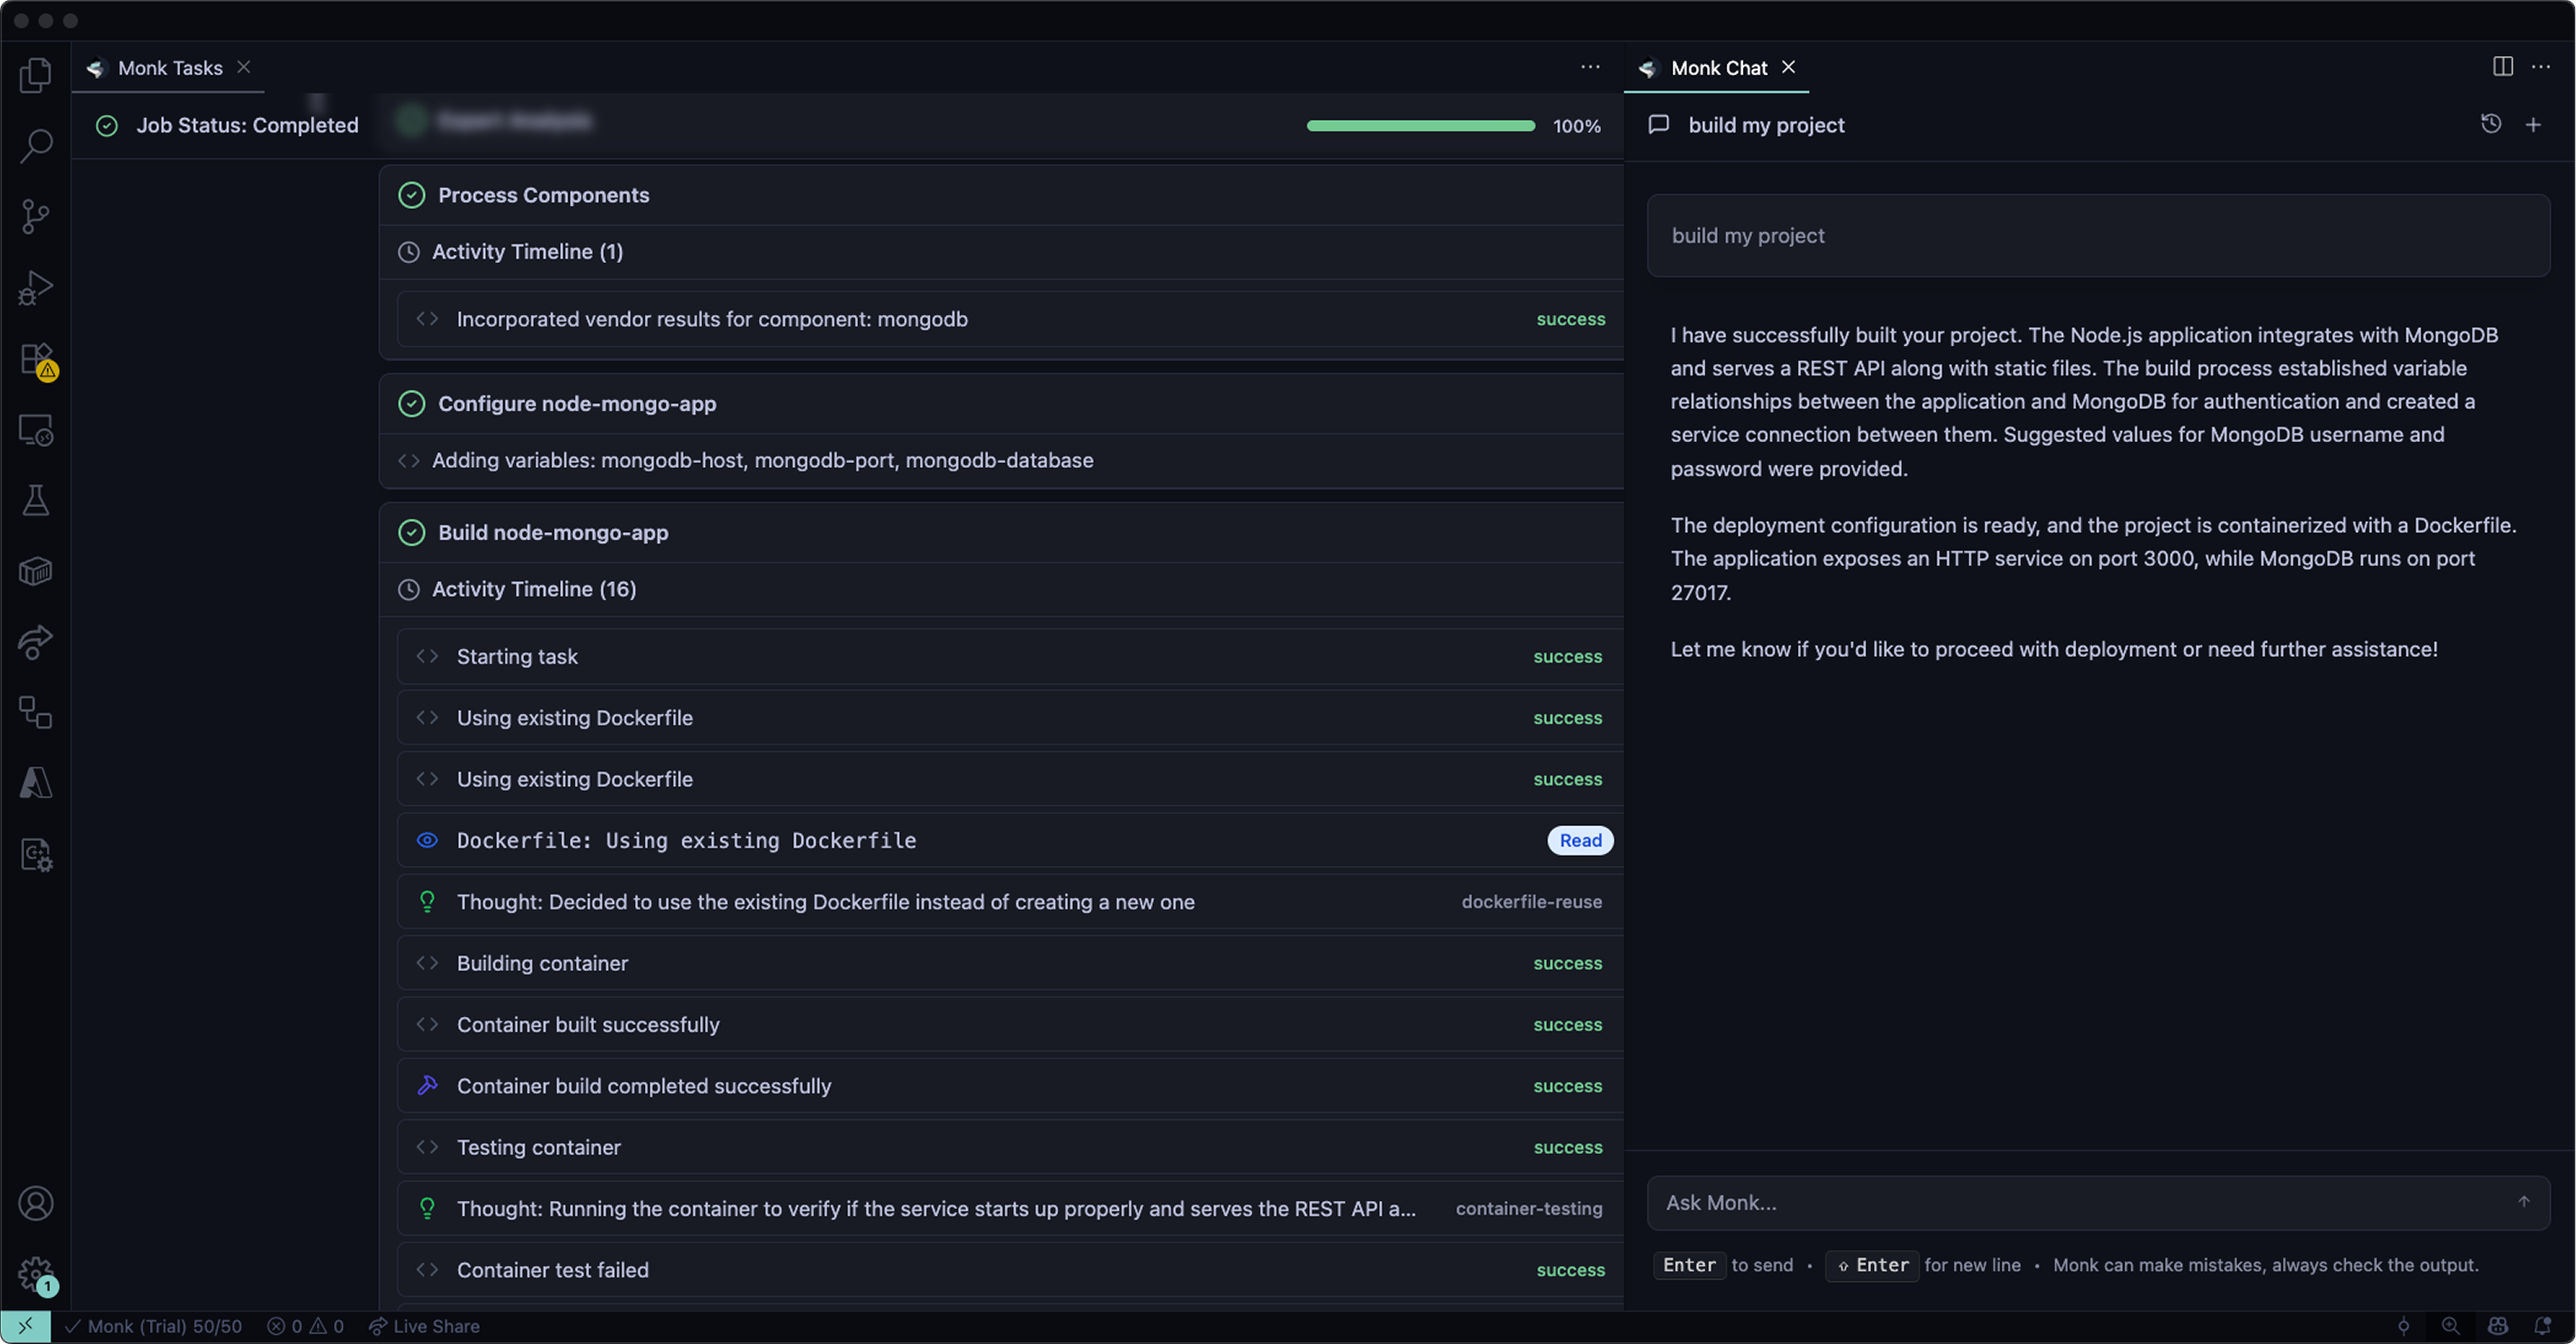Image resolution: width=2576 pixels, height=1344 pixels.
Task: Click Job Status: Completed label
Action: click(247, 125)
